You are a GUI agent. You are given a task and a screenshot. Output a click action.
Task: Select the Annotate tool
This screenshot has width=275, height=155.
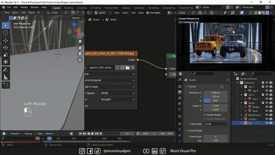point(6,70)
